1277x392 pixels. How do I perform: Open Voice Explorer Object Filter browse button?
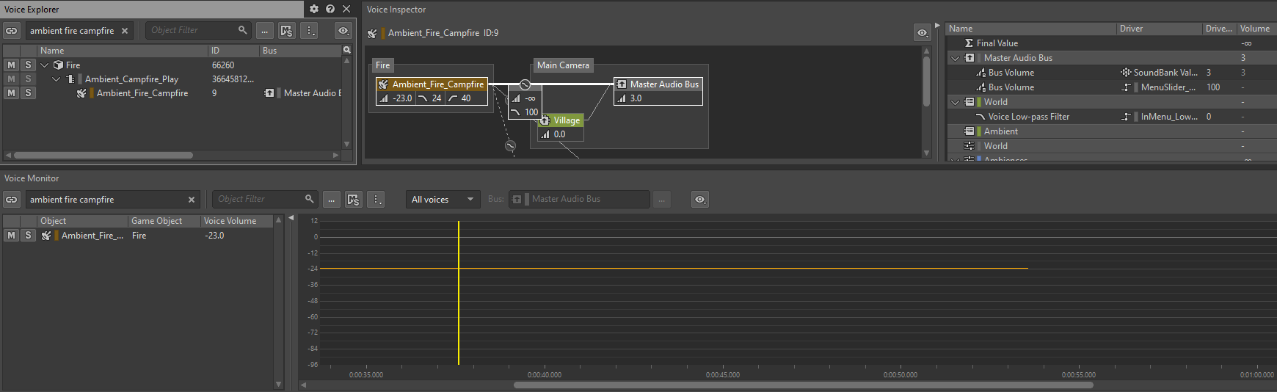click(265, 31)
